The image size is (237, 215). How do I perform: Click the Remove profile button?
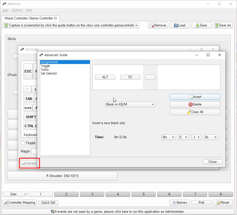(x=158, y=25)
